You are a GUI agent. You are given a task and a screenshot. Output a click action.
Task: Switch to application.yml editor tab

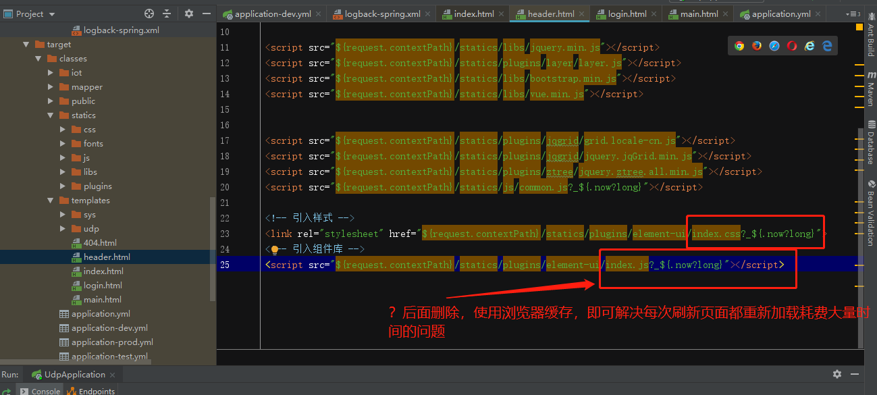(781, 14)
